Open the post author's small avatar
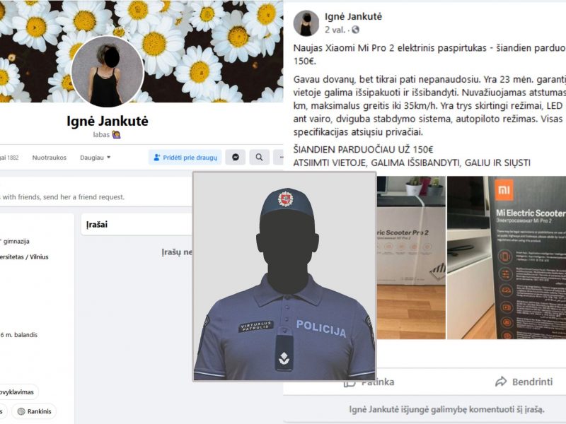Screen dimensions: 566x424 click(x=306, y=23)
